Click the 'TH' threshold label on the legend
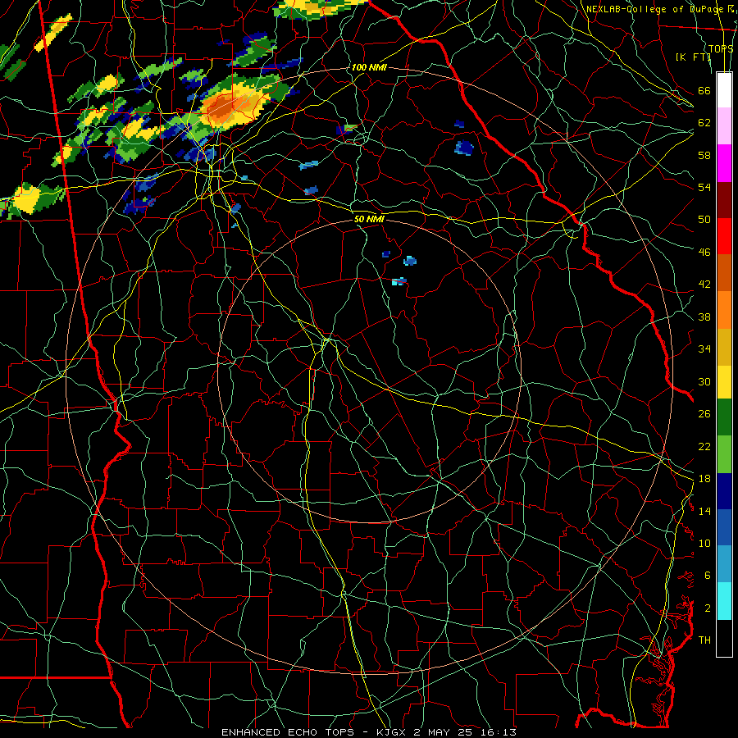Screen dimensions: 738x738 (x=704, y=640)
